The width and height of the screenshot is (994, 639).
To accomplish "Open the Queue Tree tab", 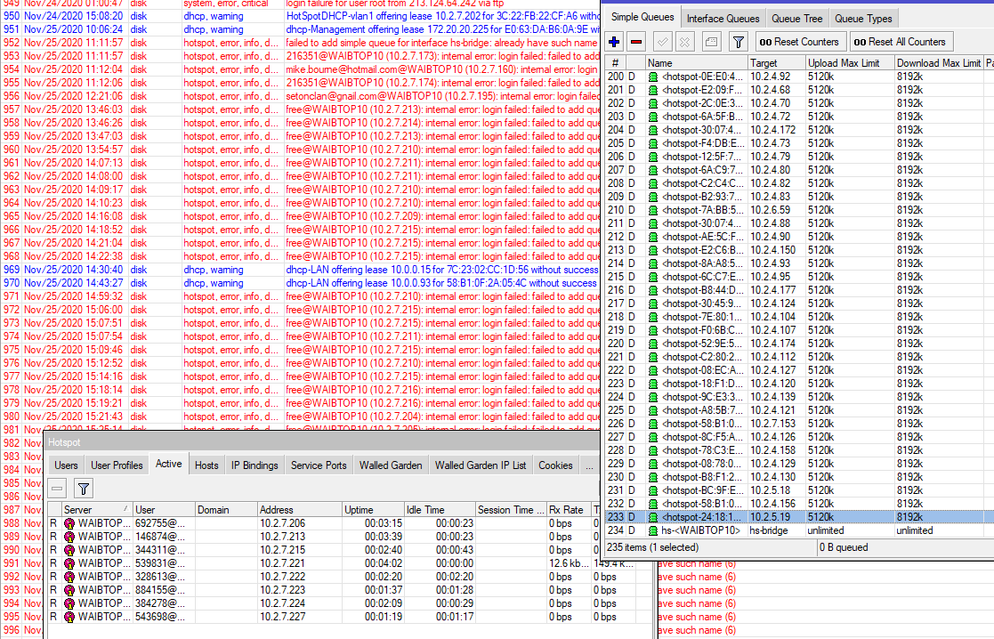I will pos(796,19).
